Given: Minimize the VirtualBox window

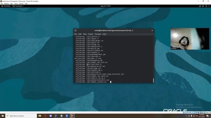Looking at the screenshot, I should click(x=198, y=1).
